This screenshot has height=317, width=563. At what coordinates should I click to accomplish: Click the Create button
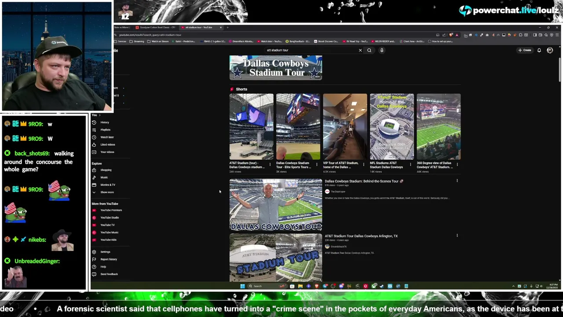tap(525, 50)
